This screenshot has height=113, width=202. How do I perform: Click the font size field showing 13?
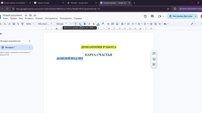tap(75, 24)
